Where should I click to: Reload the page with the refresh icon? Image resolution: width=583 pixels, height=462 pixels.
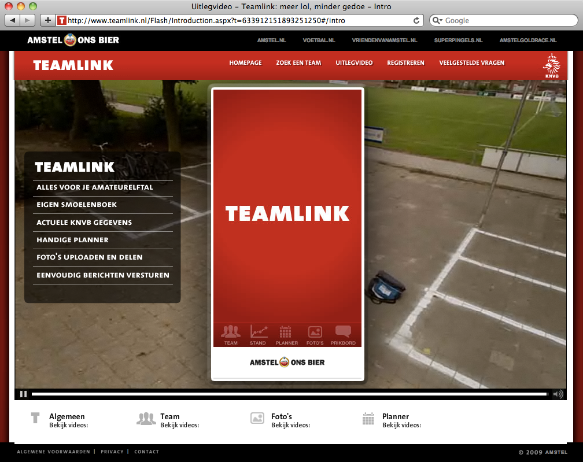(416, 20)
